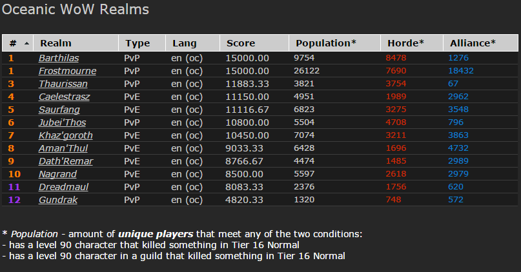The width and height of the screenshot is (521, 272).
Task: Click Dreadmaul Horde count 1756
Action: (396, 187)
